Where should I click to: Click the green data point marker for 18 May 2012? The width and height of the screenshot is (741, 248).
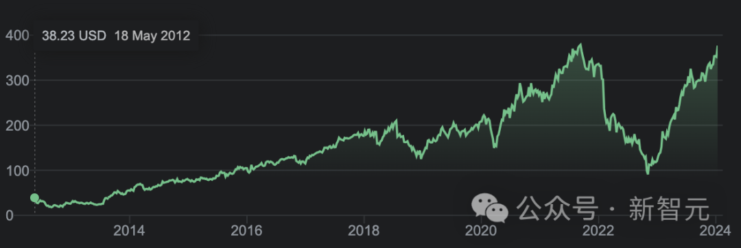pos(34,197)
